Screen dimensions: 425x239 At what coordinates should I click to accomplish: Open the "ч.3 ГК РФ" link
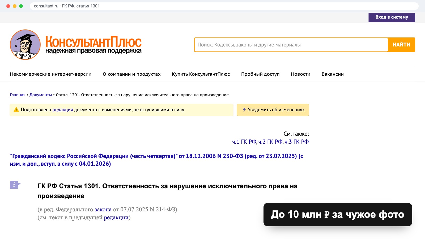pos(297,142)
